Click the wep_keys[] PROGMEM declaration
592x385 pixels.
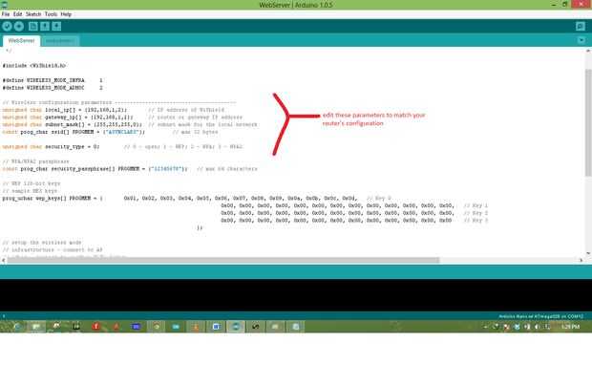click(x=53, y=199)
